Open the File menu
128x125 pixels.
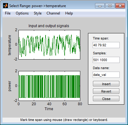tap(8, 13)
